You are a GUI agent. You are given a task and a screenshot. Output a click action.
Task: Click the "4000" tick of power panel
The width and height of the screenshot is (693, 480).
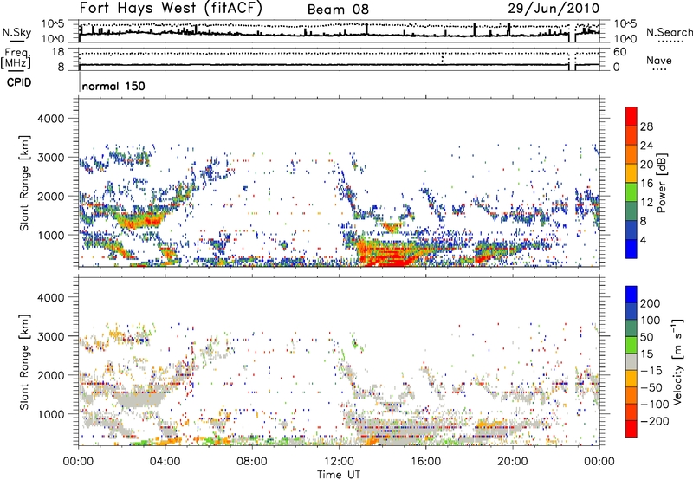tap(50, 119)
